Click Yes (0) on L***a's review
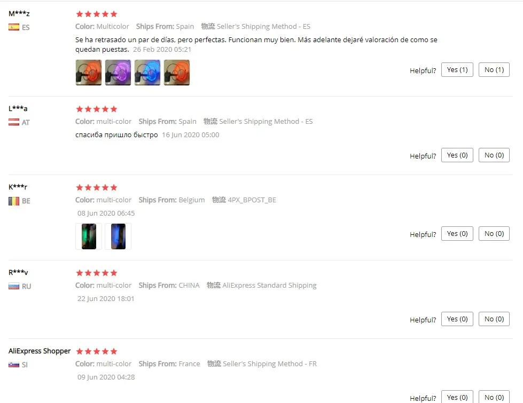This screenshot has width=523, height=403. (x=457, y=155)
